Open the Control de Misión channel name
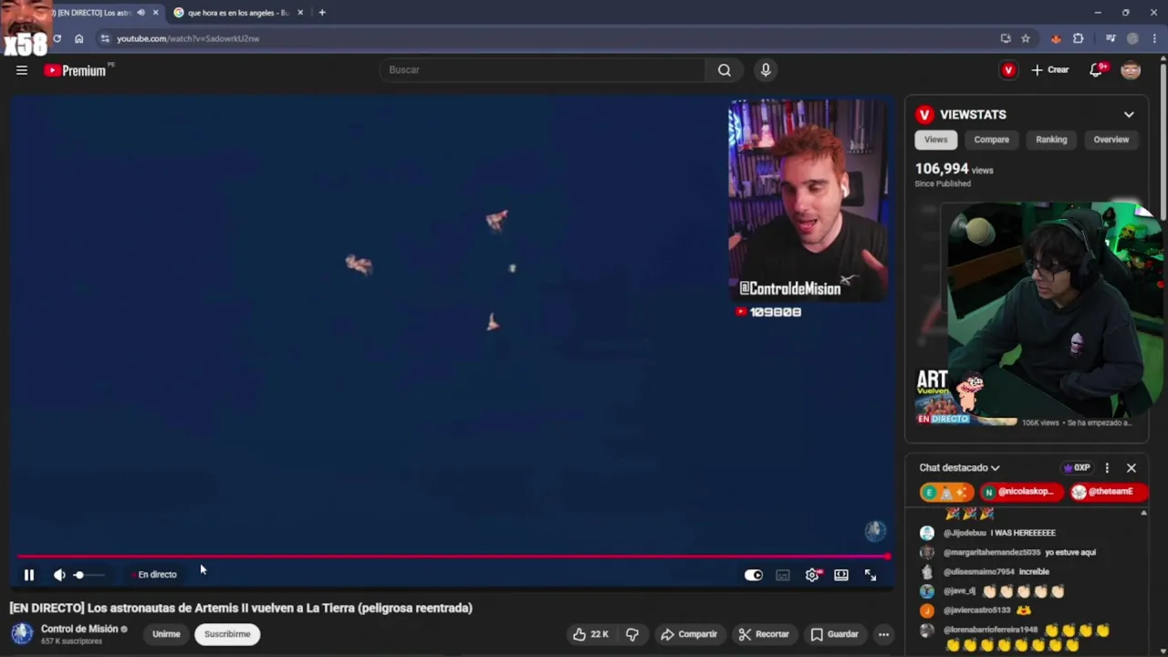The width and height of the screenshot is (1168, 657). coord(79,629)
